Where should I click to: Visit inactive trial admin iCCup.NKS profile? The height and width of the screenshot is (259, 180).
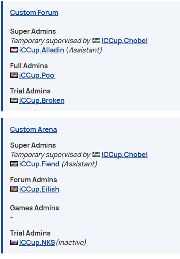37,242
